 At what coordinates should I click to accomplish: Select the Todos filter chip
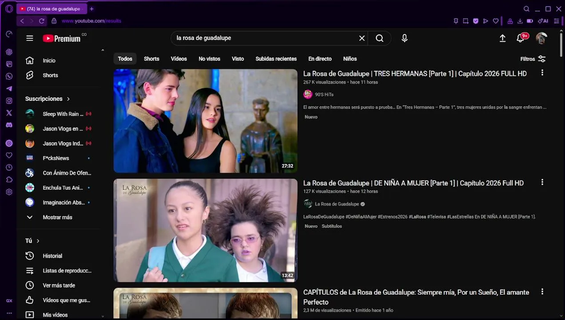coord(125,59)
